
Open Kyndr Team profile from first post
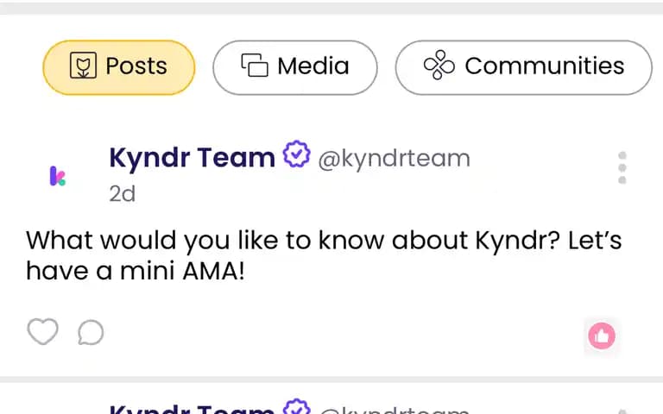tap(192, 158)
